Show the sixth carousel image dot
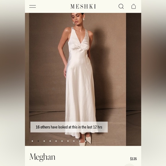Viewport: 166px width, 166px height. click(62, 141)
